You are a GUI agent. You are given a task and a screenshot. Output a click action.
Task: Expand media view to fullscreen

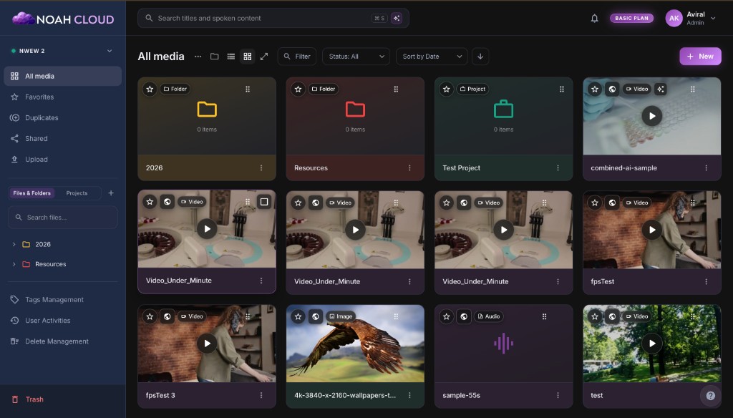264,57
